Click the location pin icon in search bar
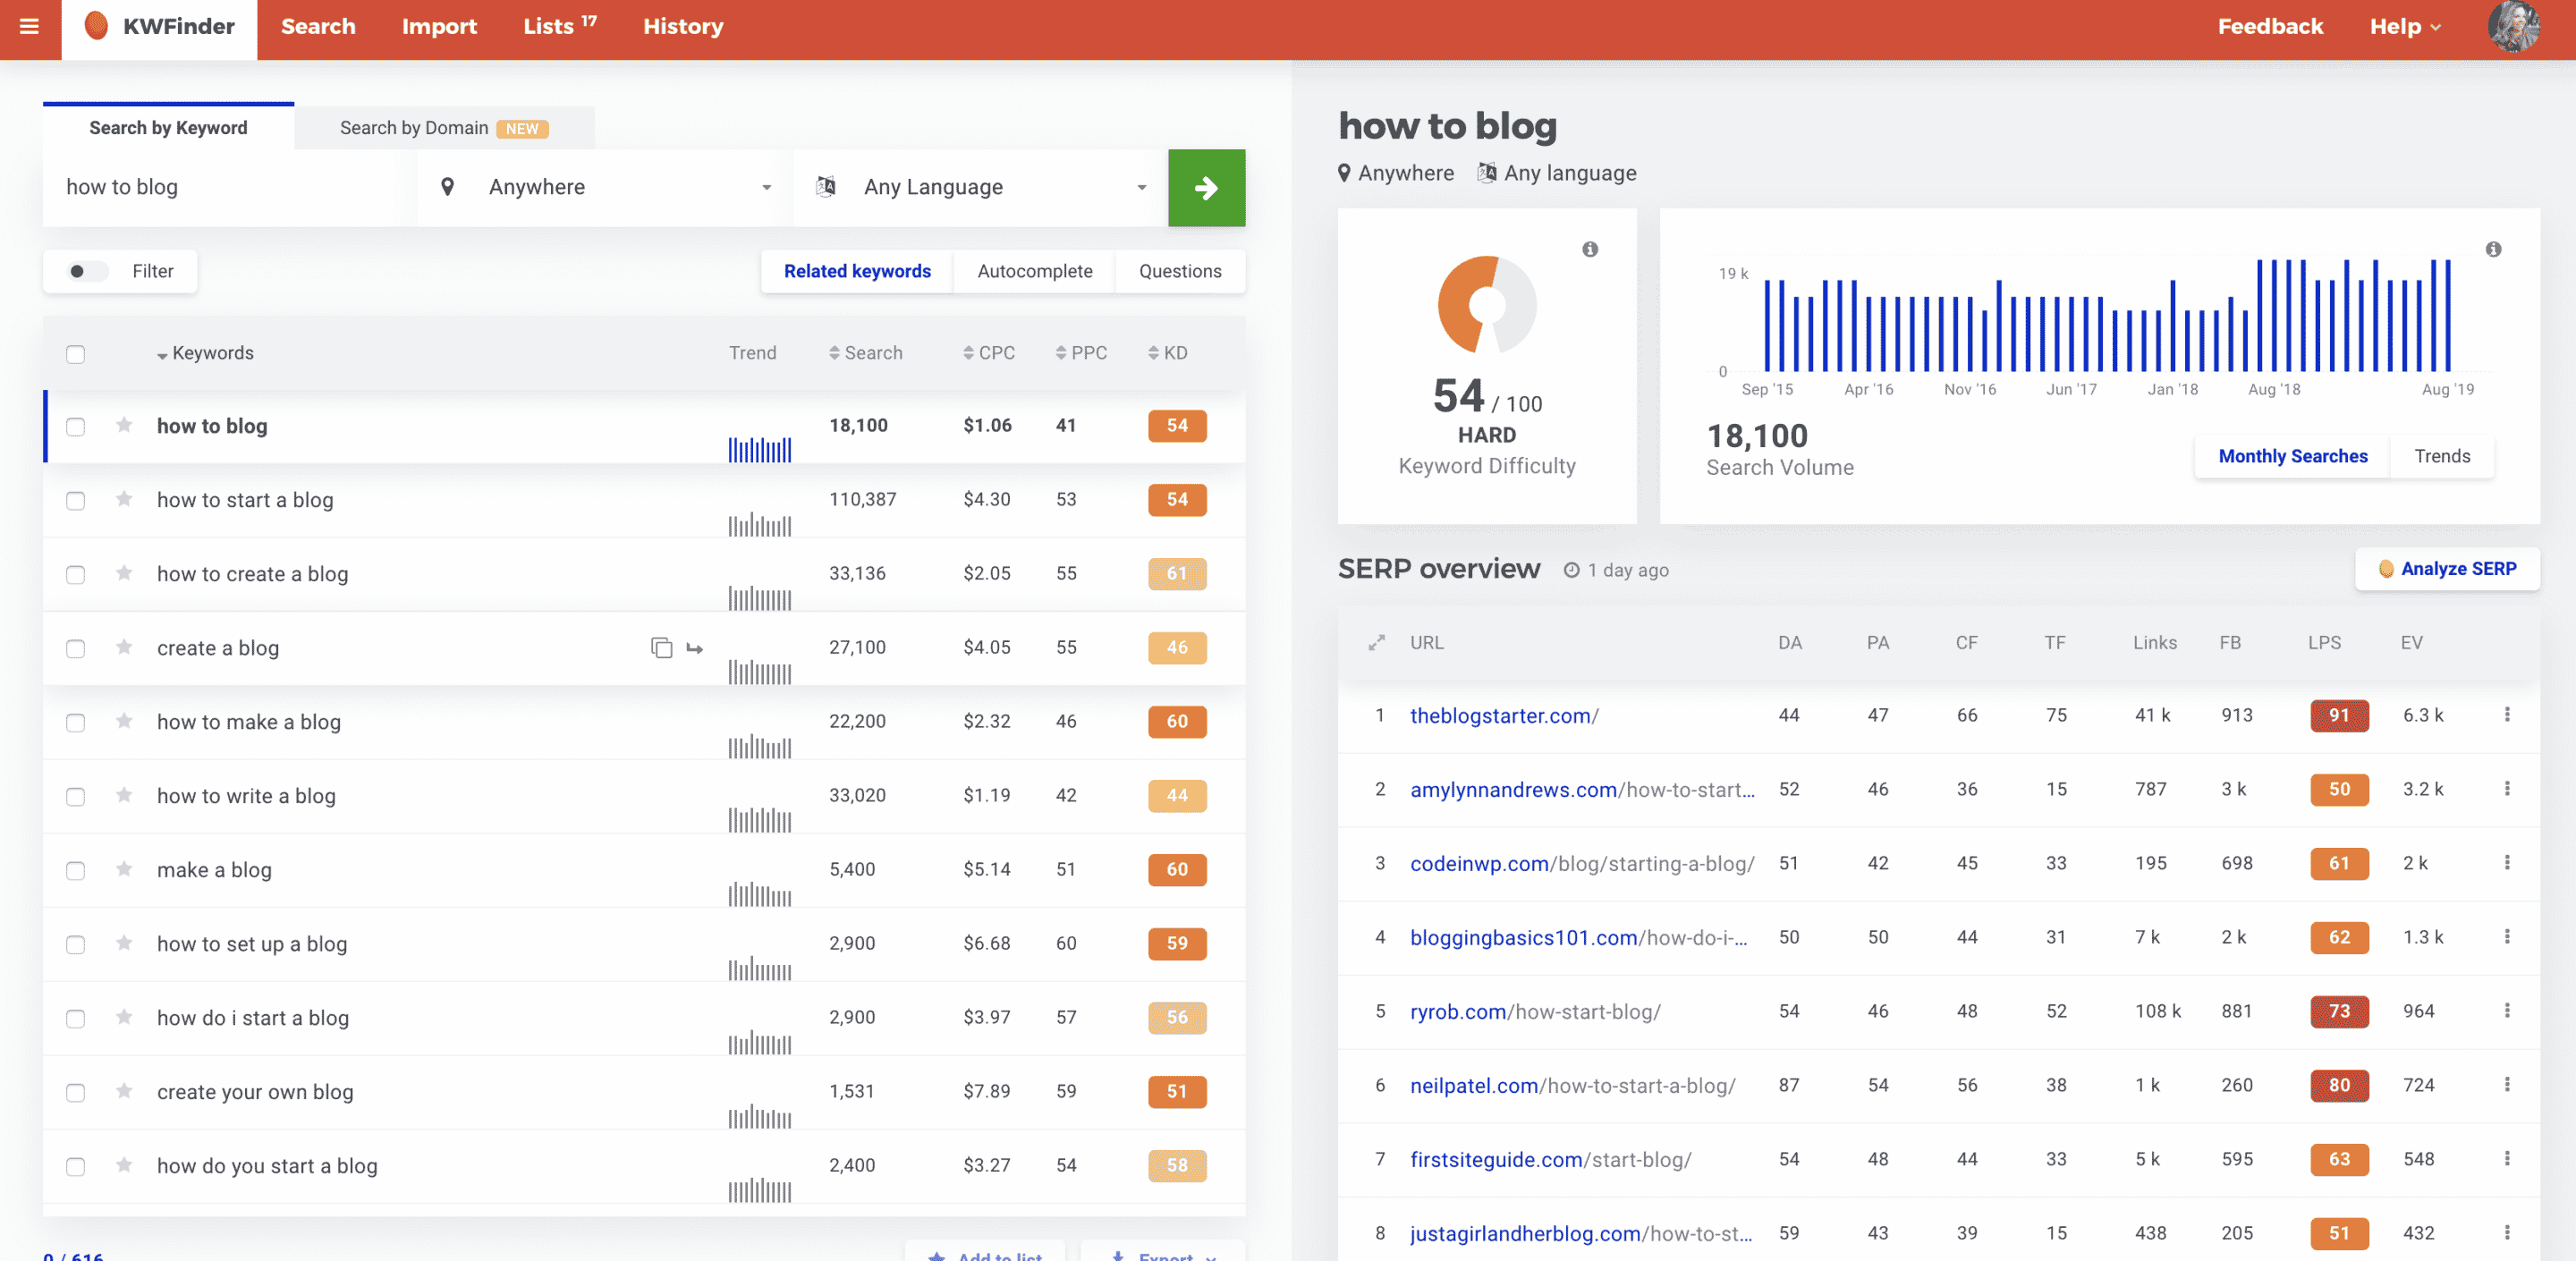Image resolution: width=2576 pixels, height=1261 pixels. point(448,187)
